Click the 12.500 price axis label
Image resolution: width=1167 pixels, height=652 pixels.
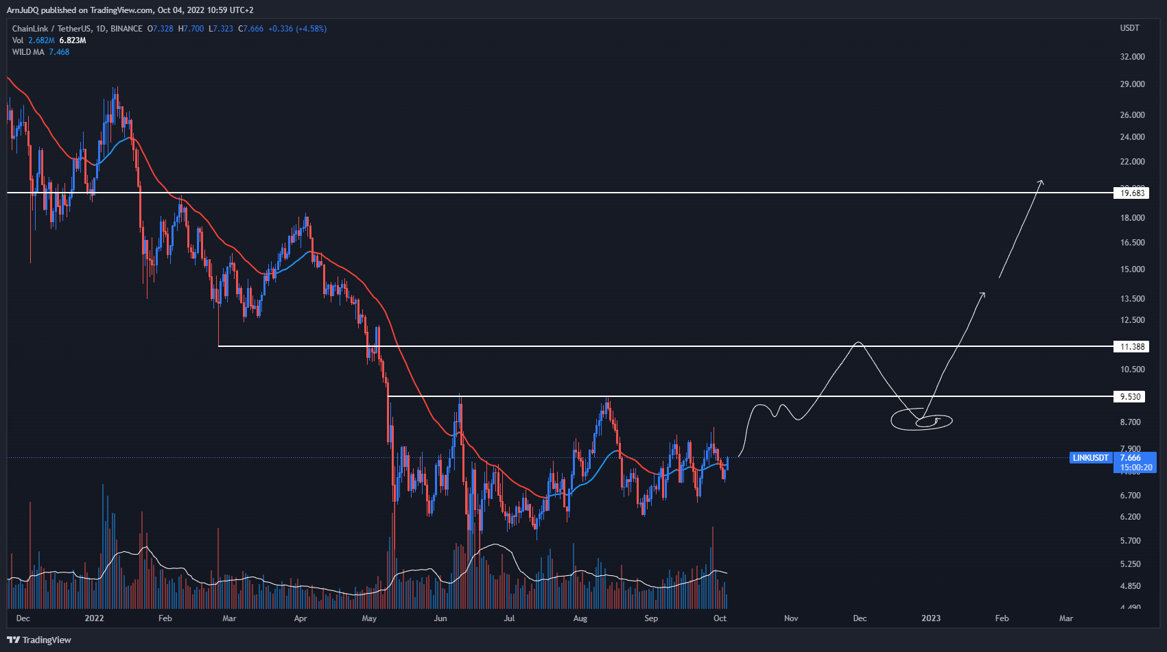tap(1132, 320)
